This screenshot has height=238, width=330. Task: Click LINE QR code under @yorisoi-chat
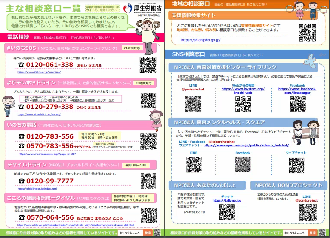pyautogui.click(x=193, y=104)
